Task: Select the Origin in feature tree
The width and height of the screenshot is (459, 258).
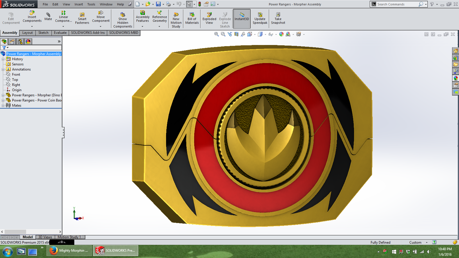Action: 17,90
